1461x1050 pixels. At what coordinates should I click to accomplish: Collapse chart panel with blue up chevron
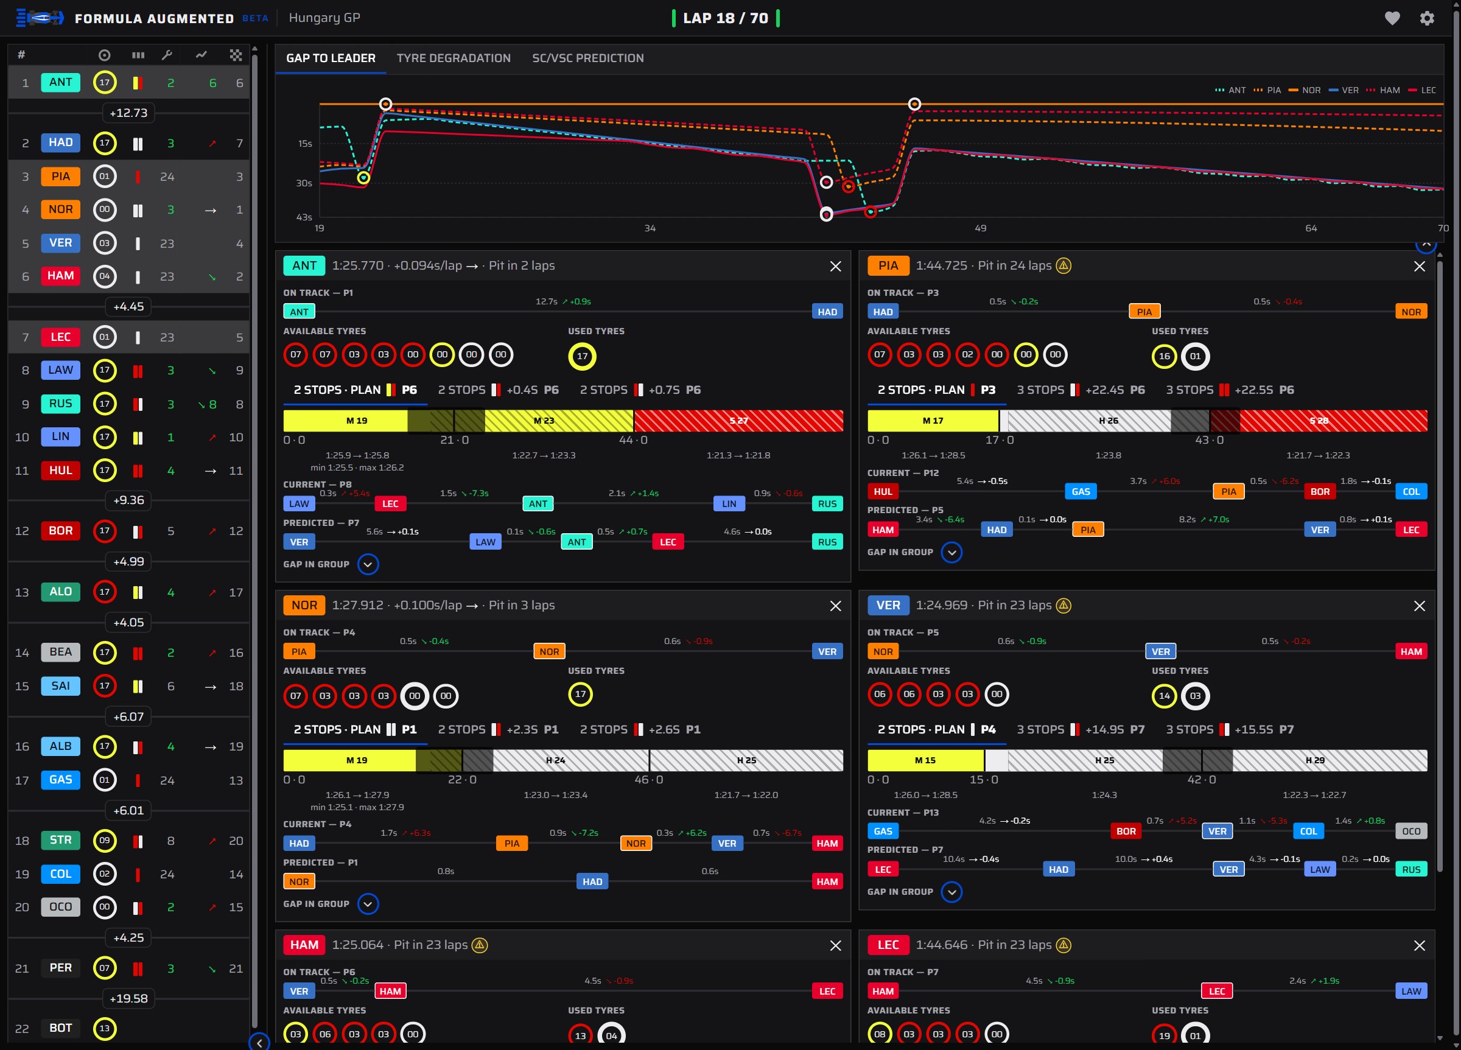tap(1426, 245)
